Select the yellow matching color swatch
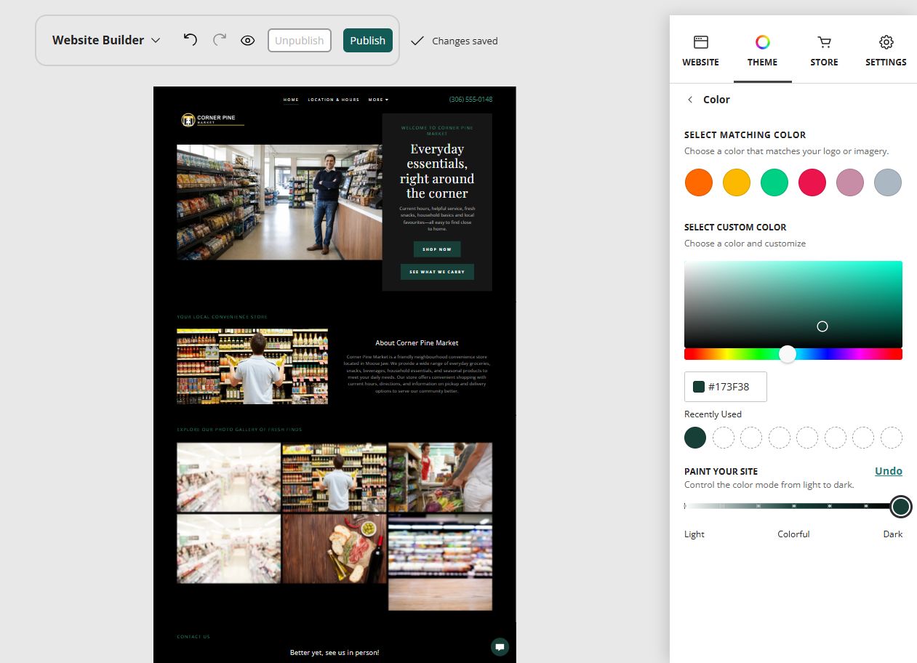Viewport: 917px width, 663px height. pyautogui.click(x=737, y=182)
